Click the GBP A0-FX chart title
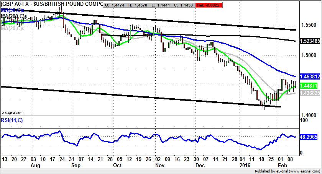The width and height of the screenshot is (322, 174). [52, 4]
